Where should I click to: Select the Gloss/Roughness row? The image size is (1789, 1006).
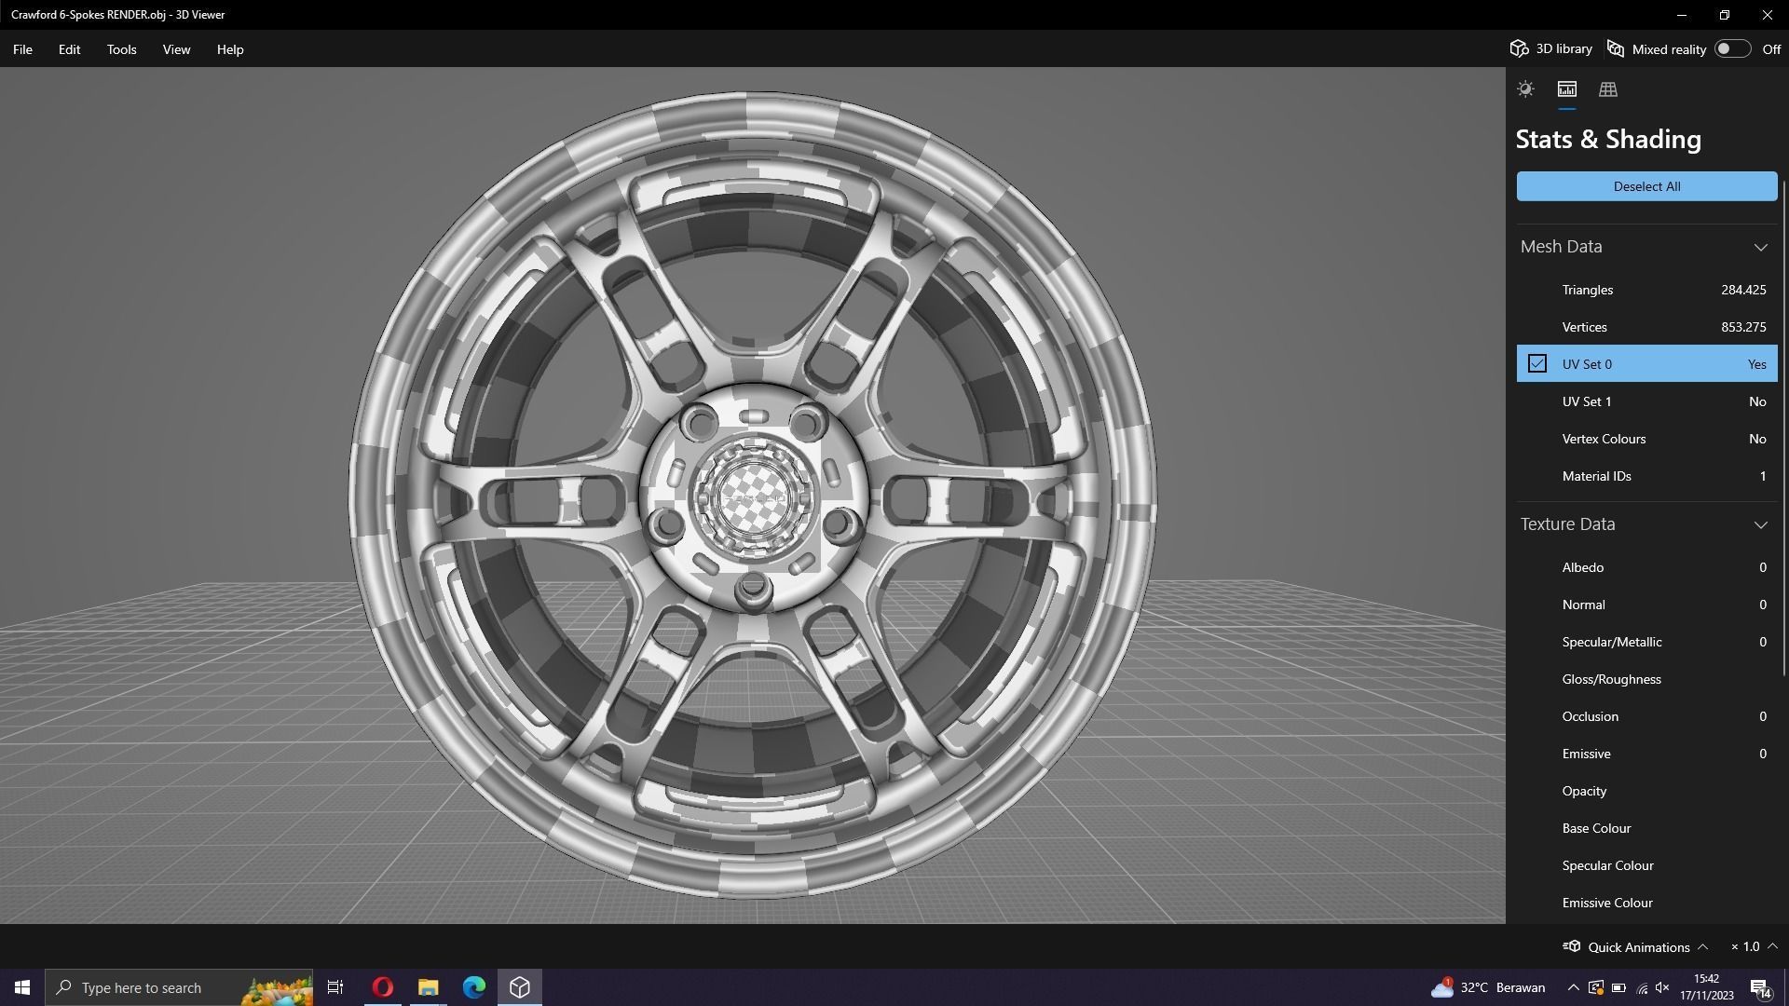(x=1646, y=679)
